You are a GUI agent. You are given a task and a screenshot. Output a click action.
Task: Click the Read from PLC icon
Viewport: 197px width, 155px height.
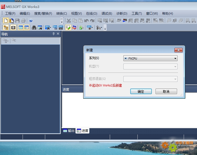pyautogui.click(x=125, y=20)
